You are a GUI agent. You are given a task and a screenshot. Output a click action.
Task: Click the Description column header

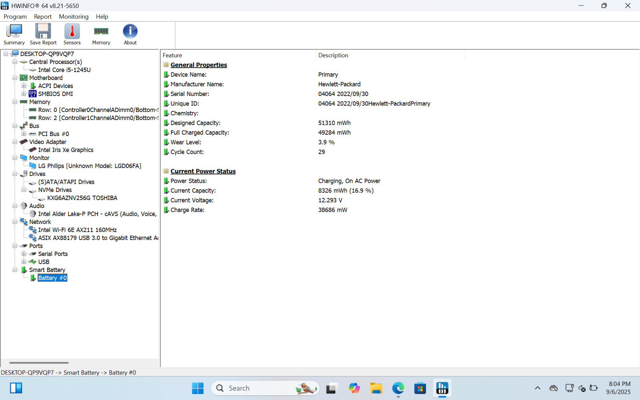coord(390,55)
